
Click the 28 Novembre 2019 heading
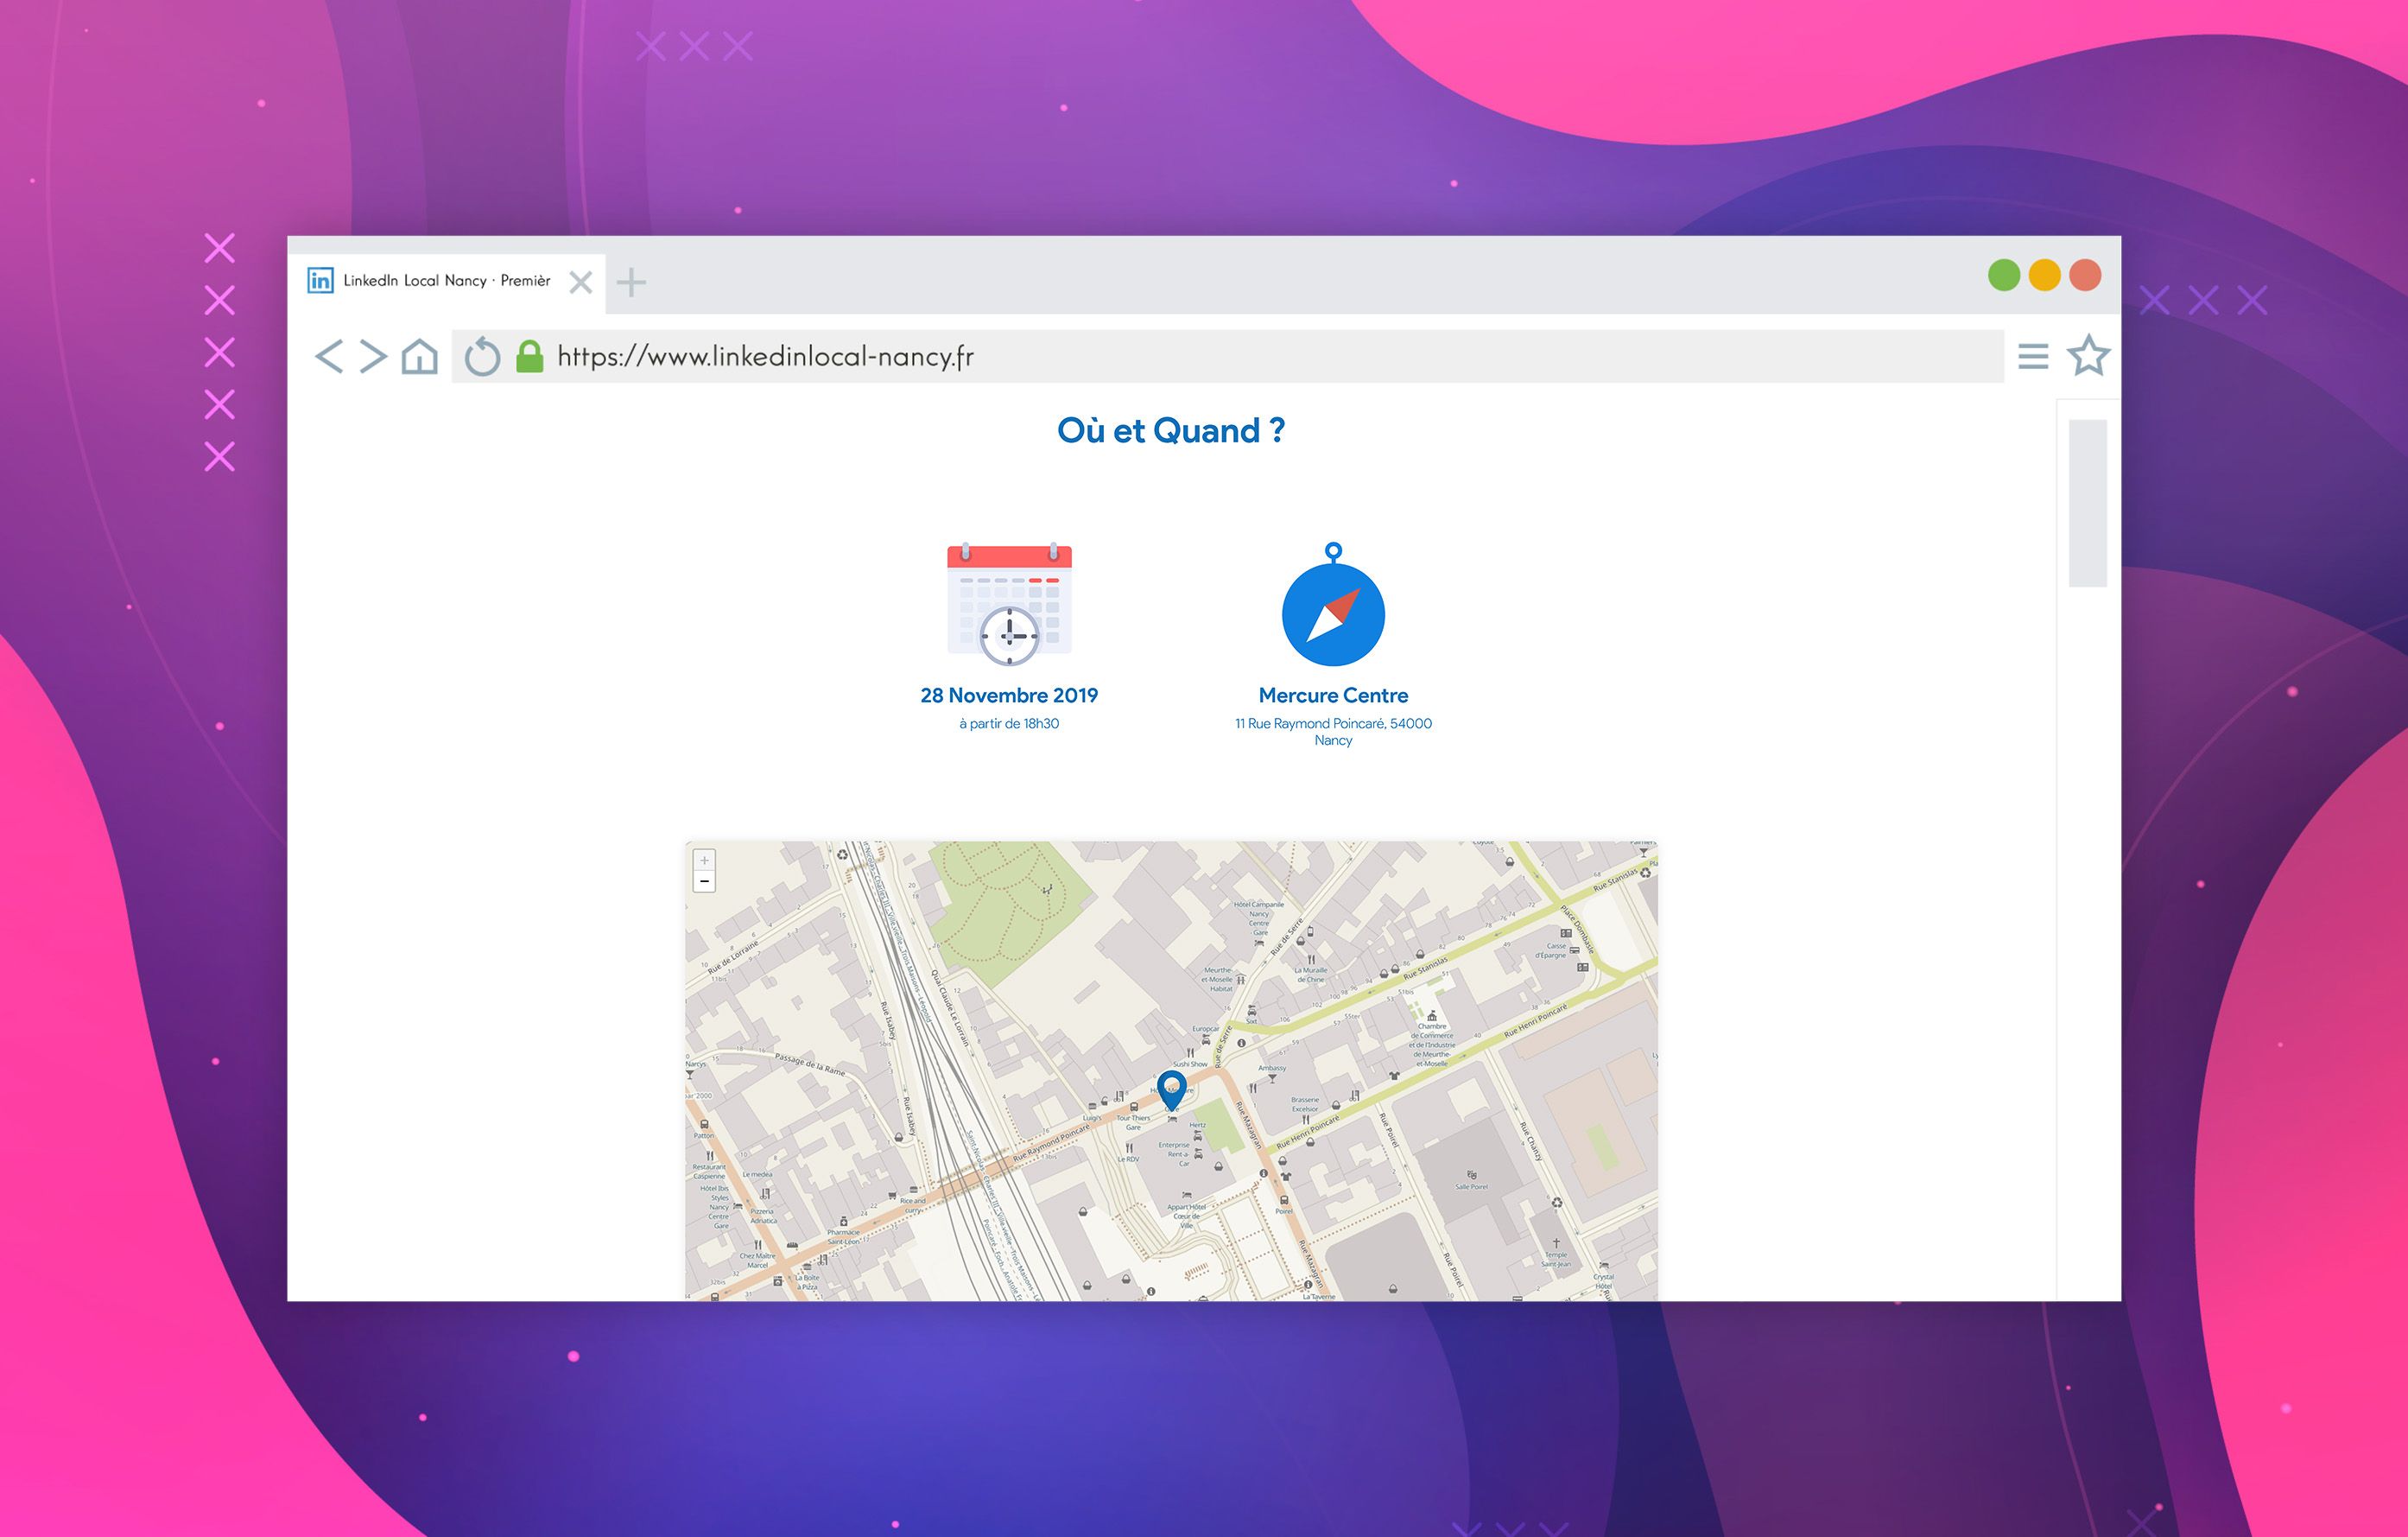pyautogui.click(x=1009, y=695)
